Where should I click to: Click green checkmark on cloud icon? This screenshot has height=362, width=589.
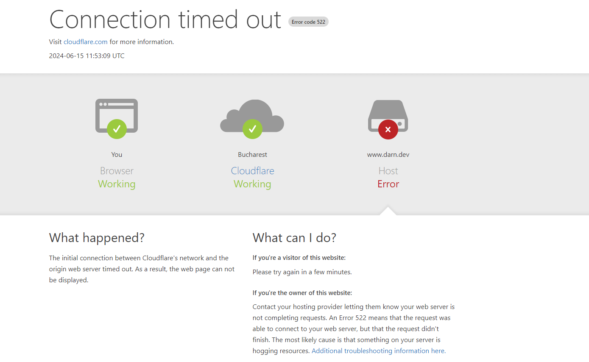click(252, 129)
